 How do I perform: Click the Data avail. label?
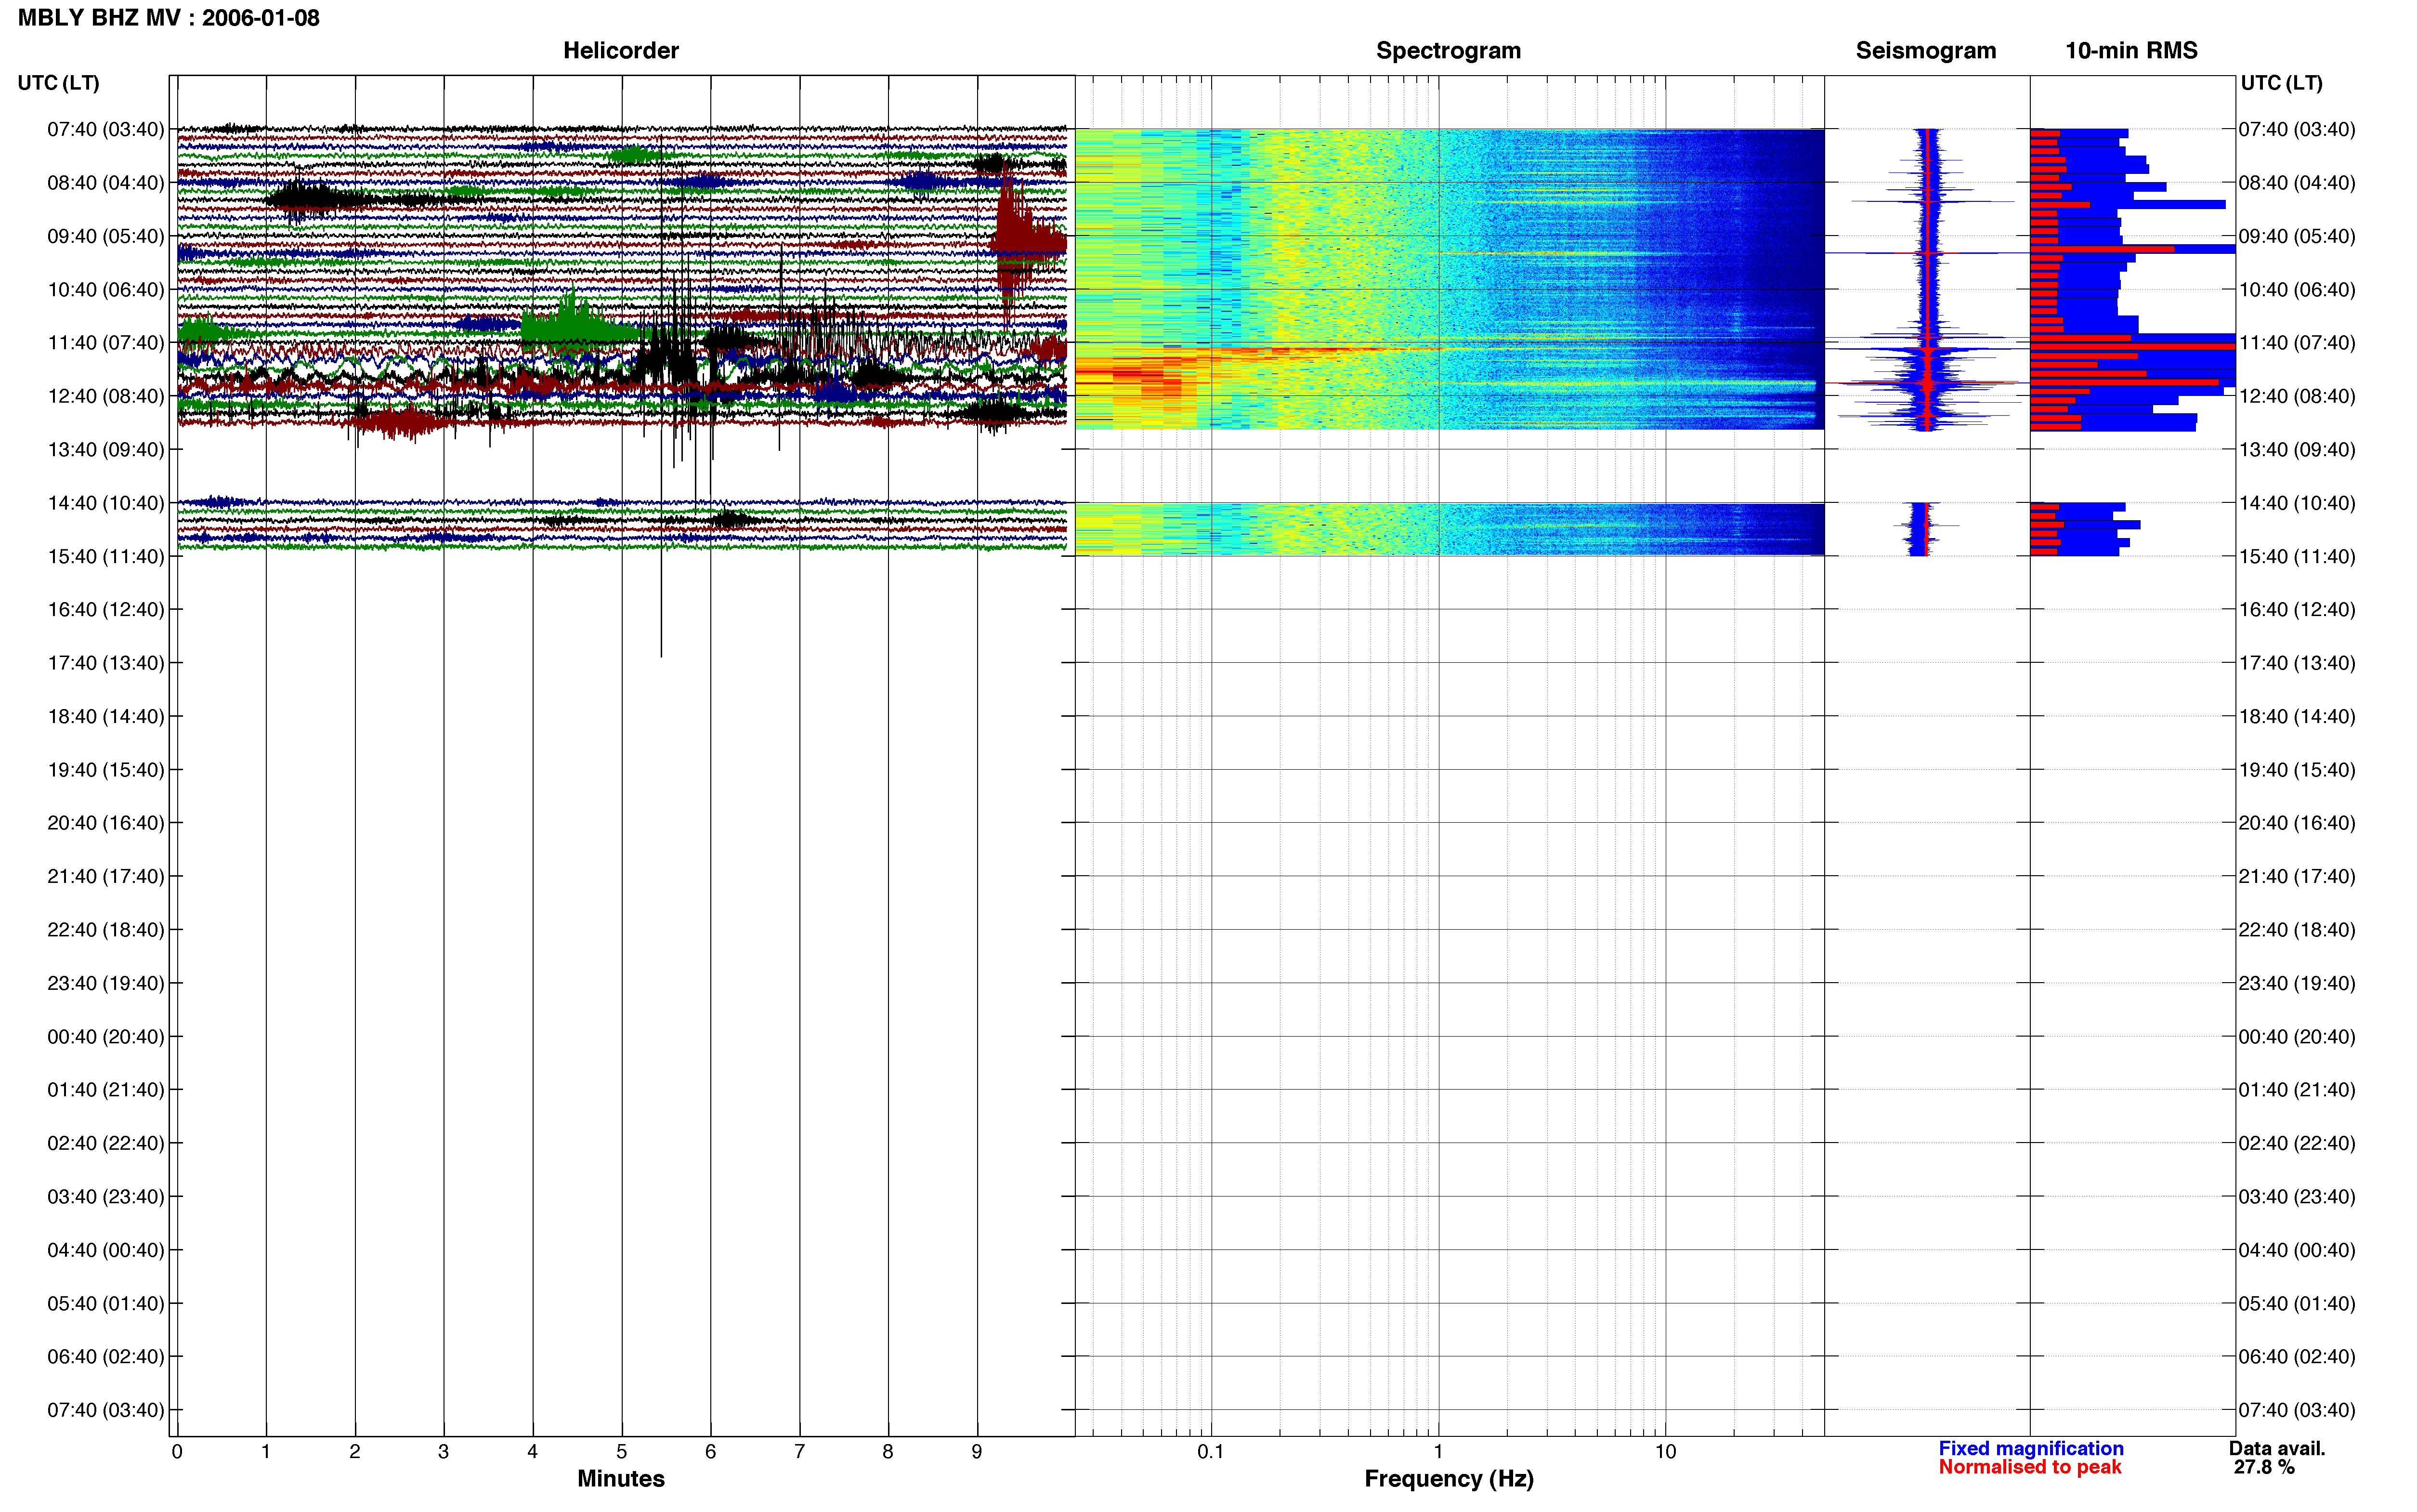point(2276,1448)
